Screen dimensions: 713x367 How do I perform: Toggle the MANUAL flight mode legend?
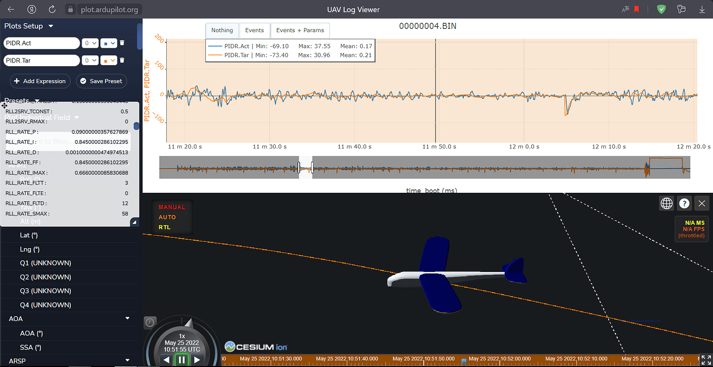tap(172, 207)
